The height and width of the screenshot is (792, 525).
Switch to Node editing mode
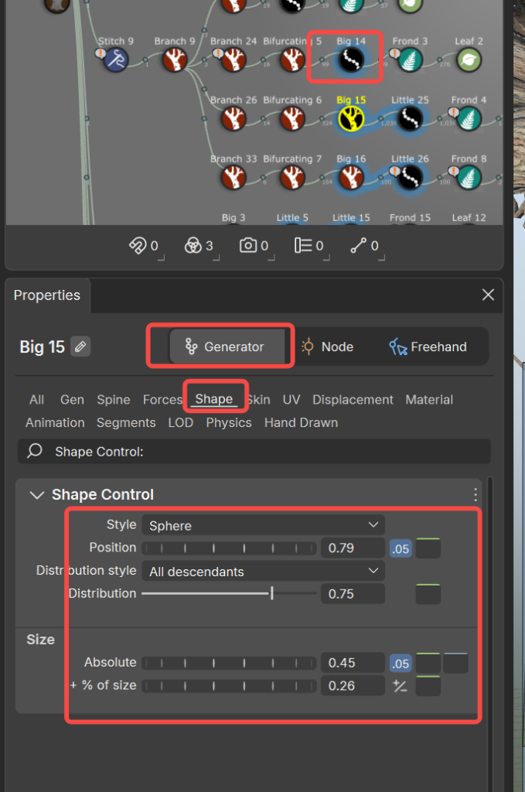pos(327,346)
